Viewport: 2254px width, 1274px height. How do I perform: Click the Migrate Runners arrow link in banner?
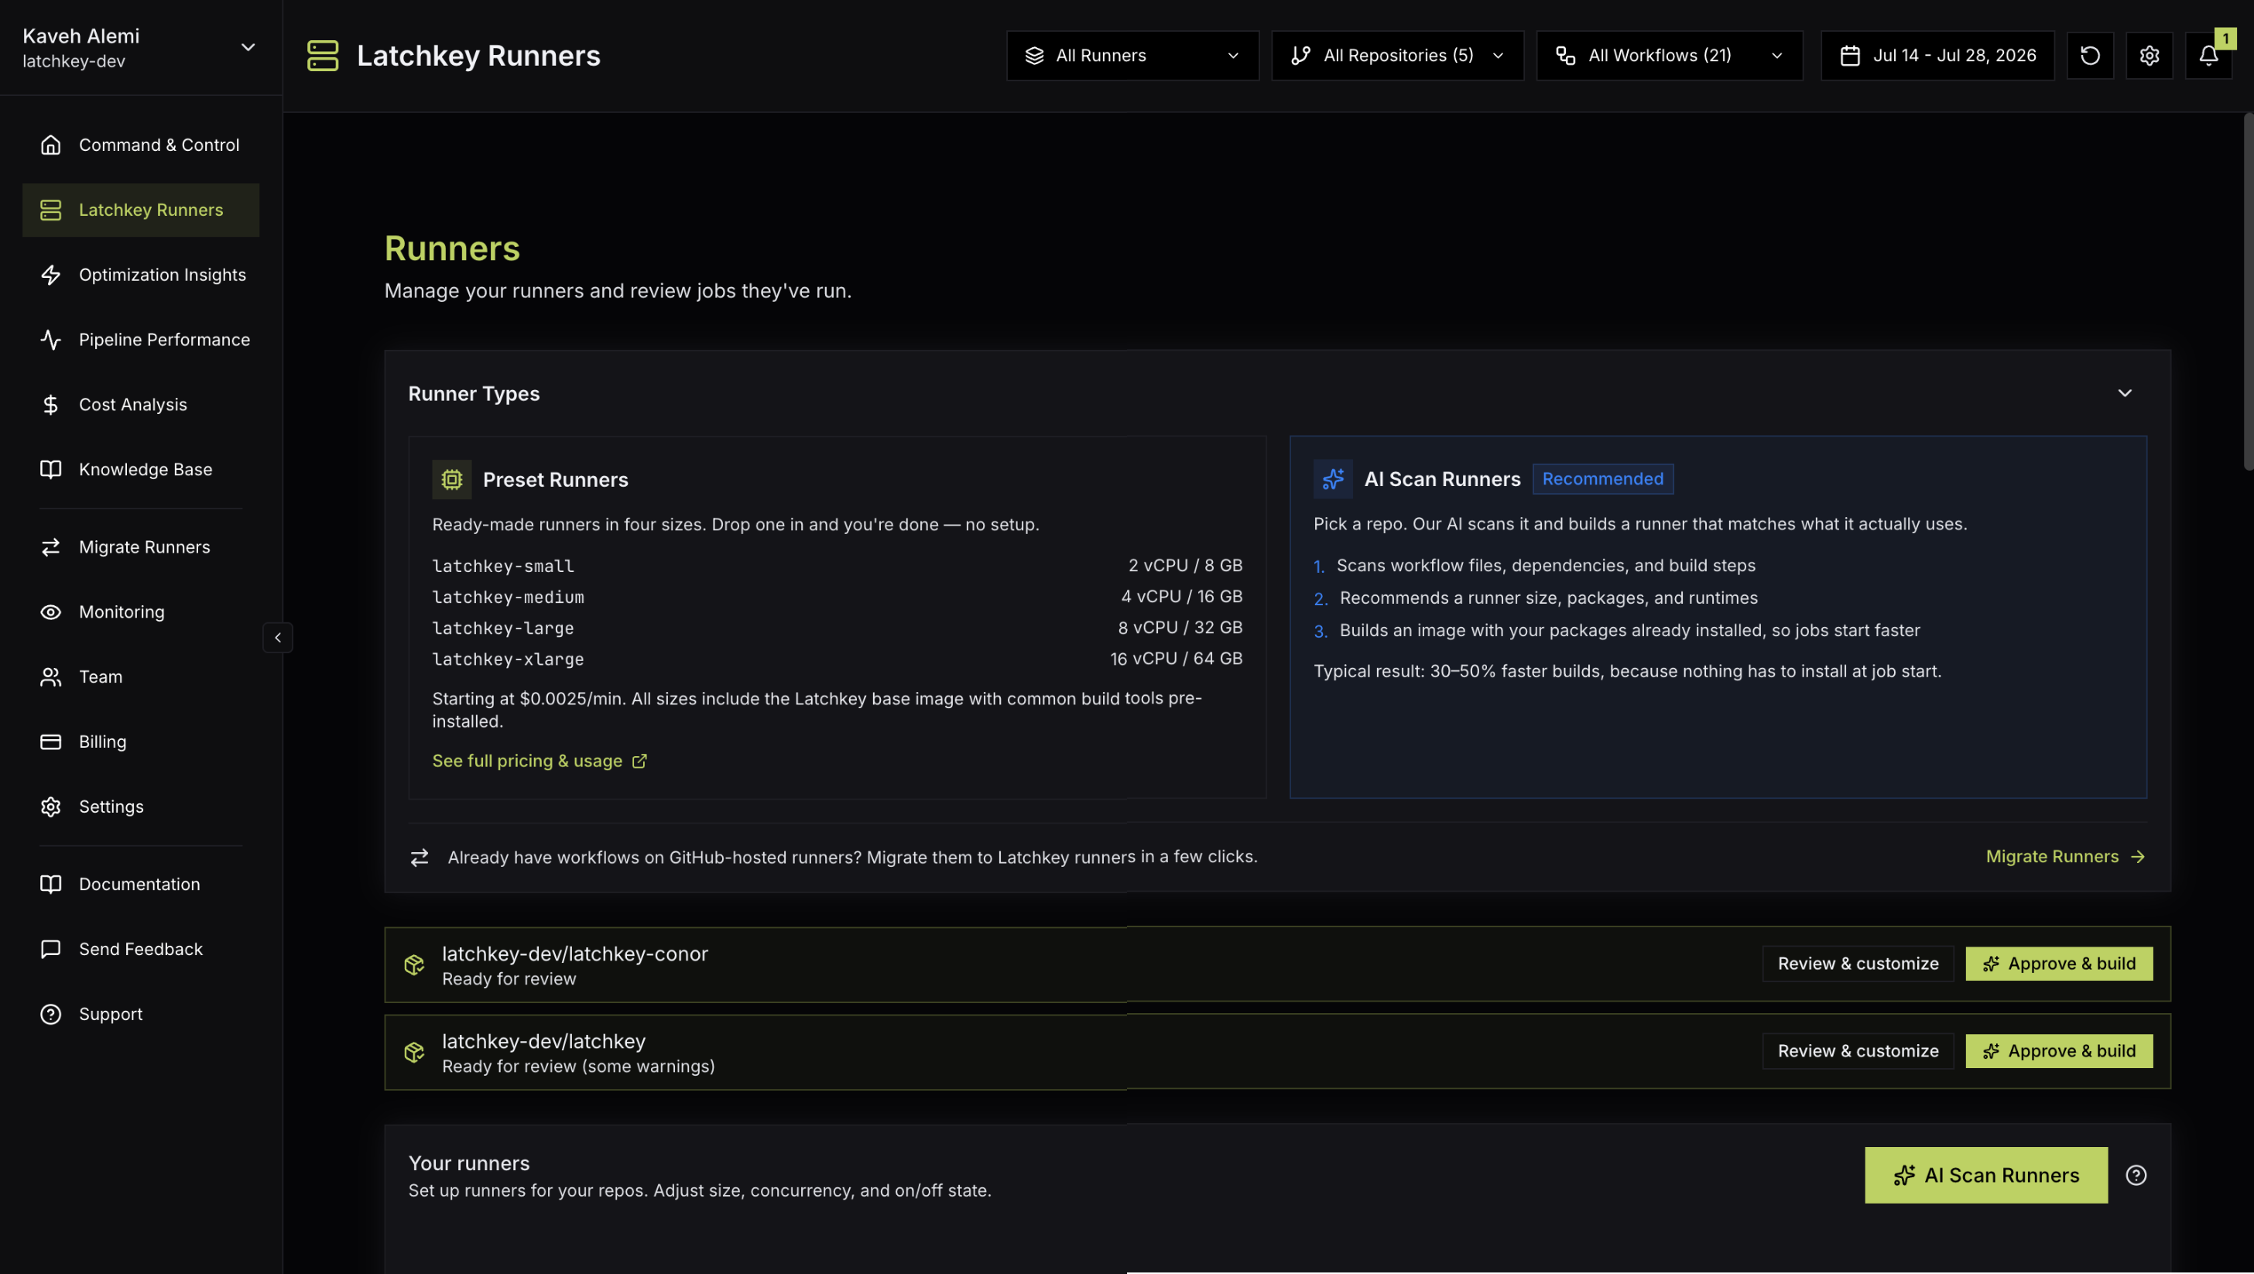pos(2065,857)
